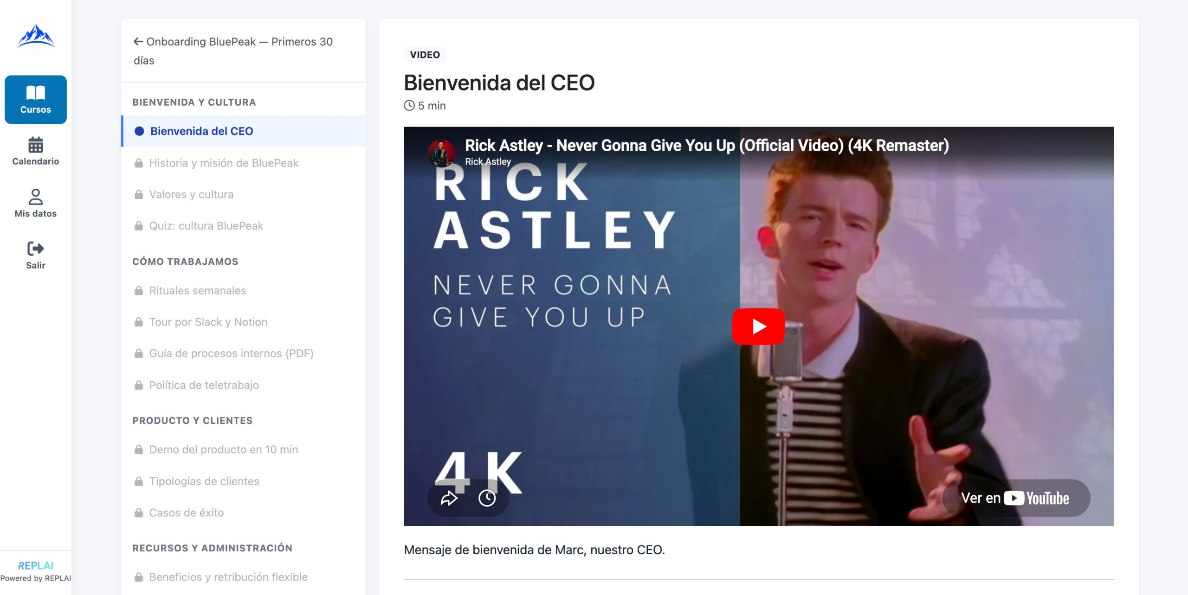
Task: Open the Cursos section
Action: click(x=36, y=99)
